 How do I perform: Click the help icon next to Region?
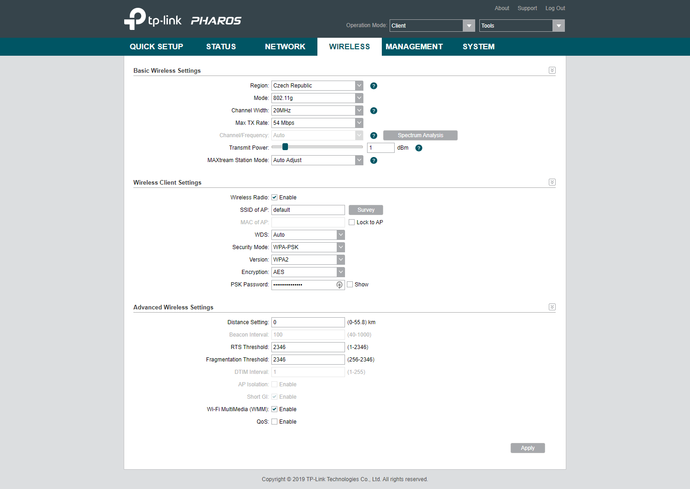click(374, 86)
